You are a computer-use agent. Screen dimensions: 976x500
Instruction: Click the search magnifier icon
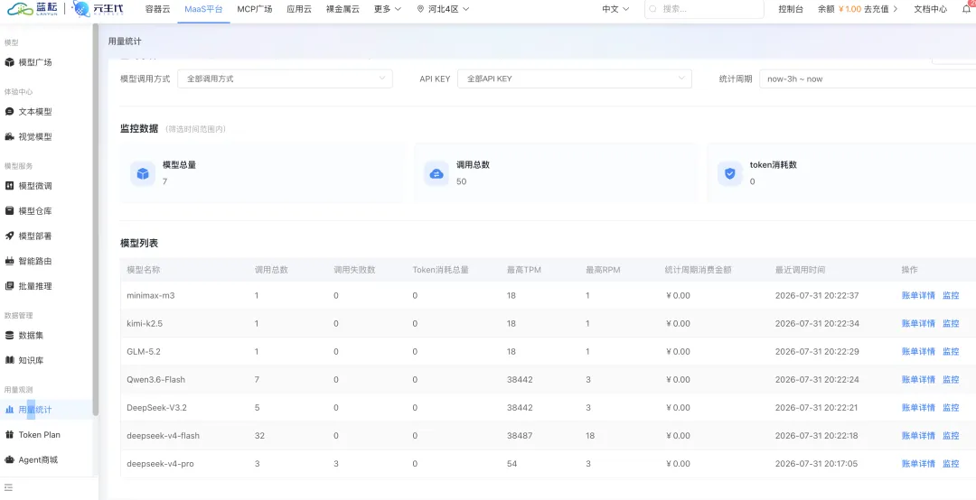point(653,9)
